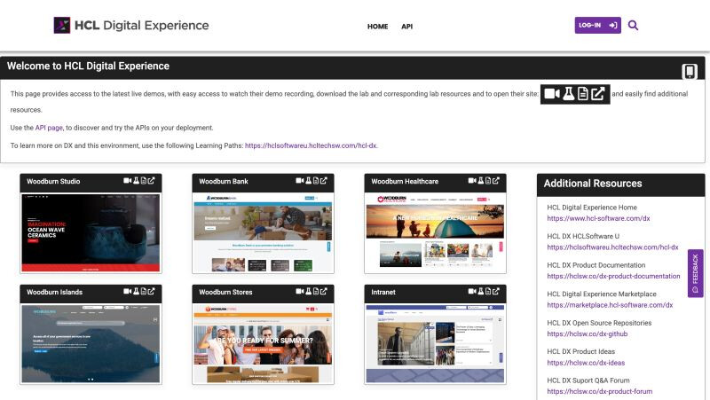Open Woodburn Islands site external link icon
The height and width of the screenshot is (400, 710).
click(x=151, y=292)
